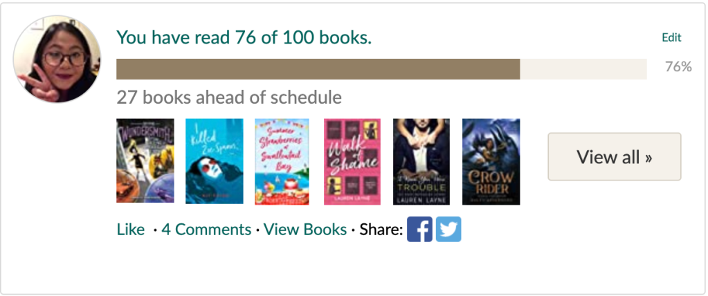The image size is (708, 296).
Task: Open the Walk of Shame book cover
Action: point(352,161)
